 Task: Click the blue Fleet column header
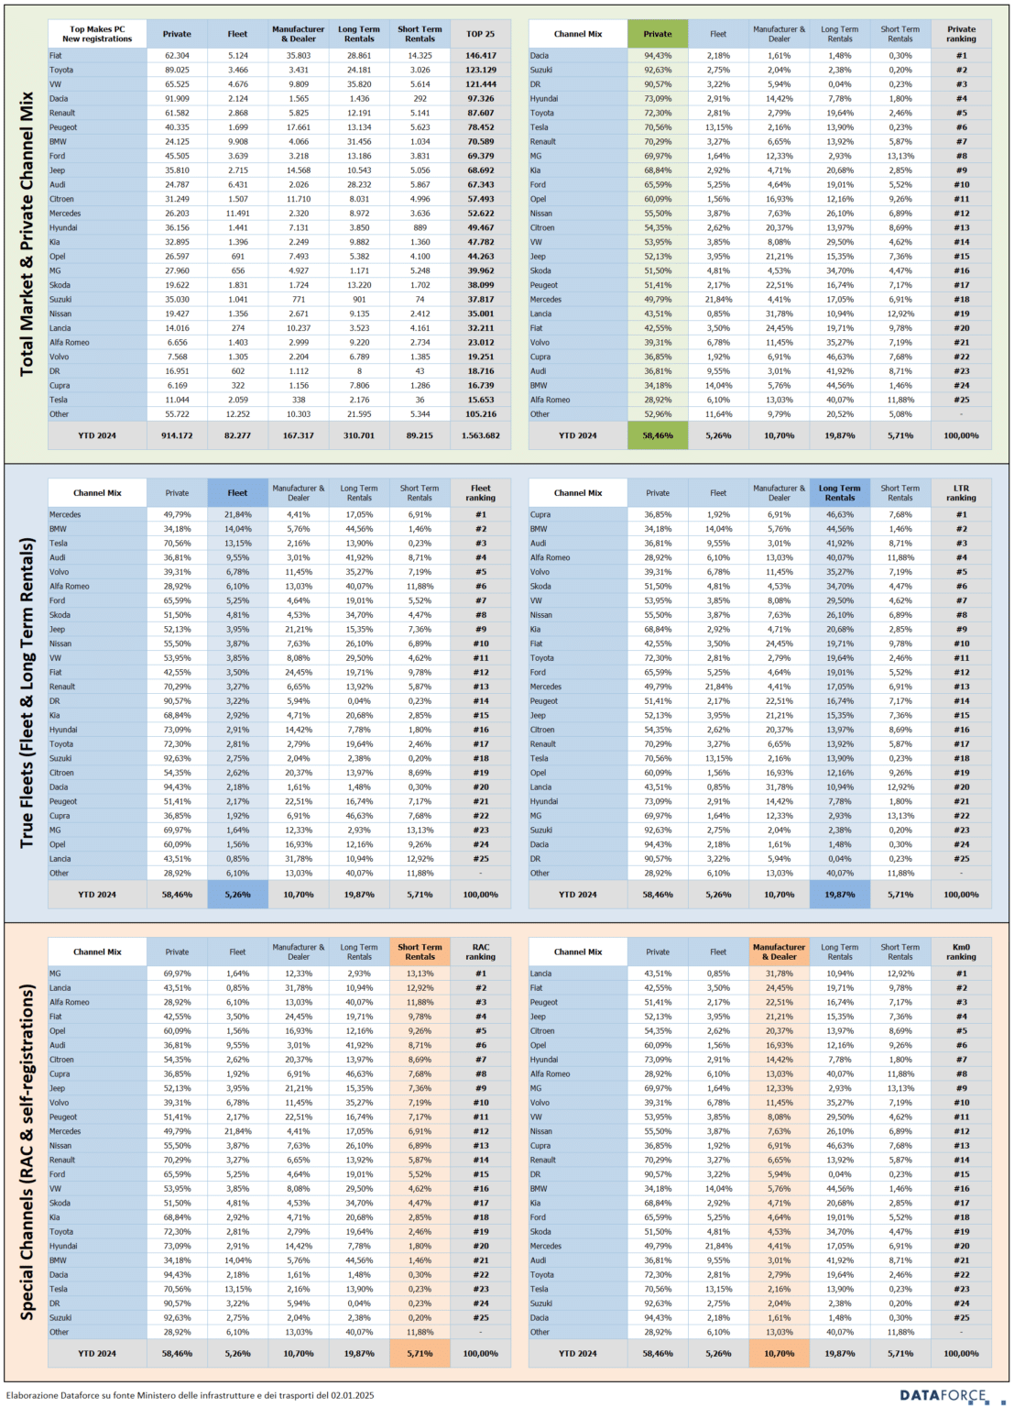237,493
